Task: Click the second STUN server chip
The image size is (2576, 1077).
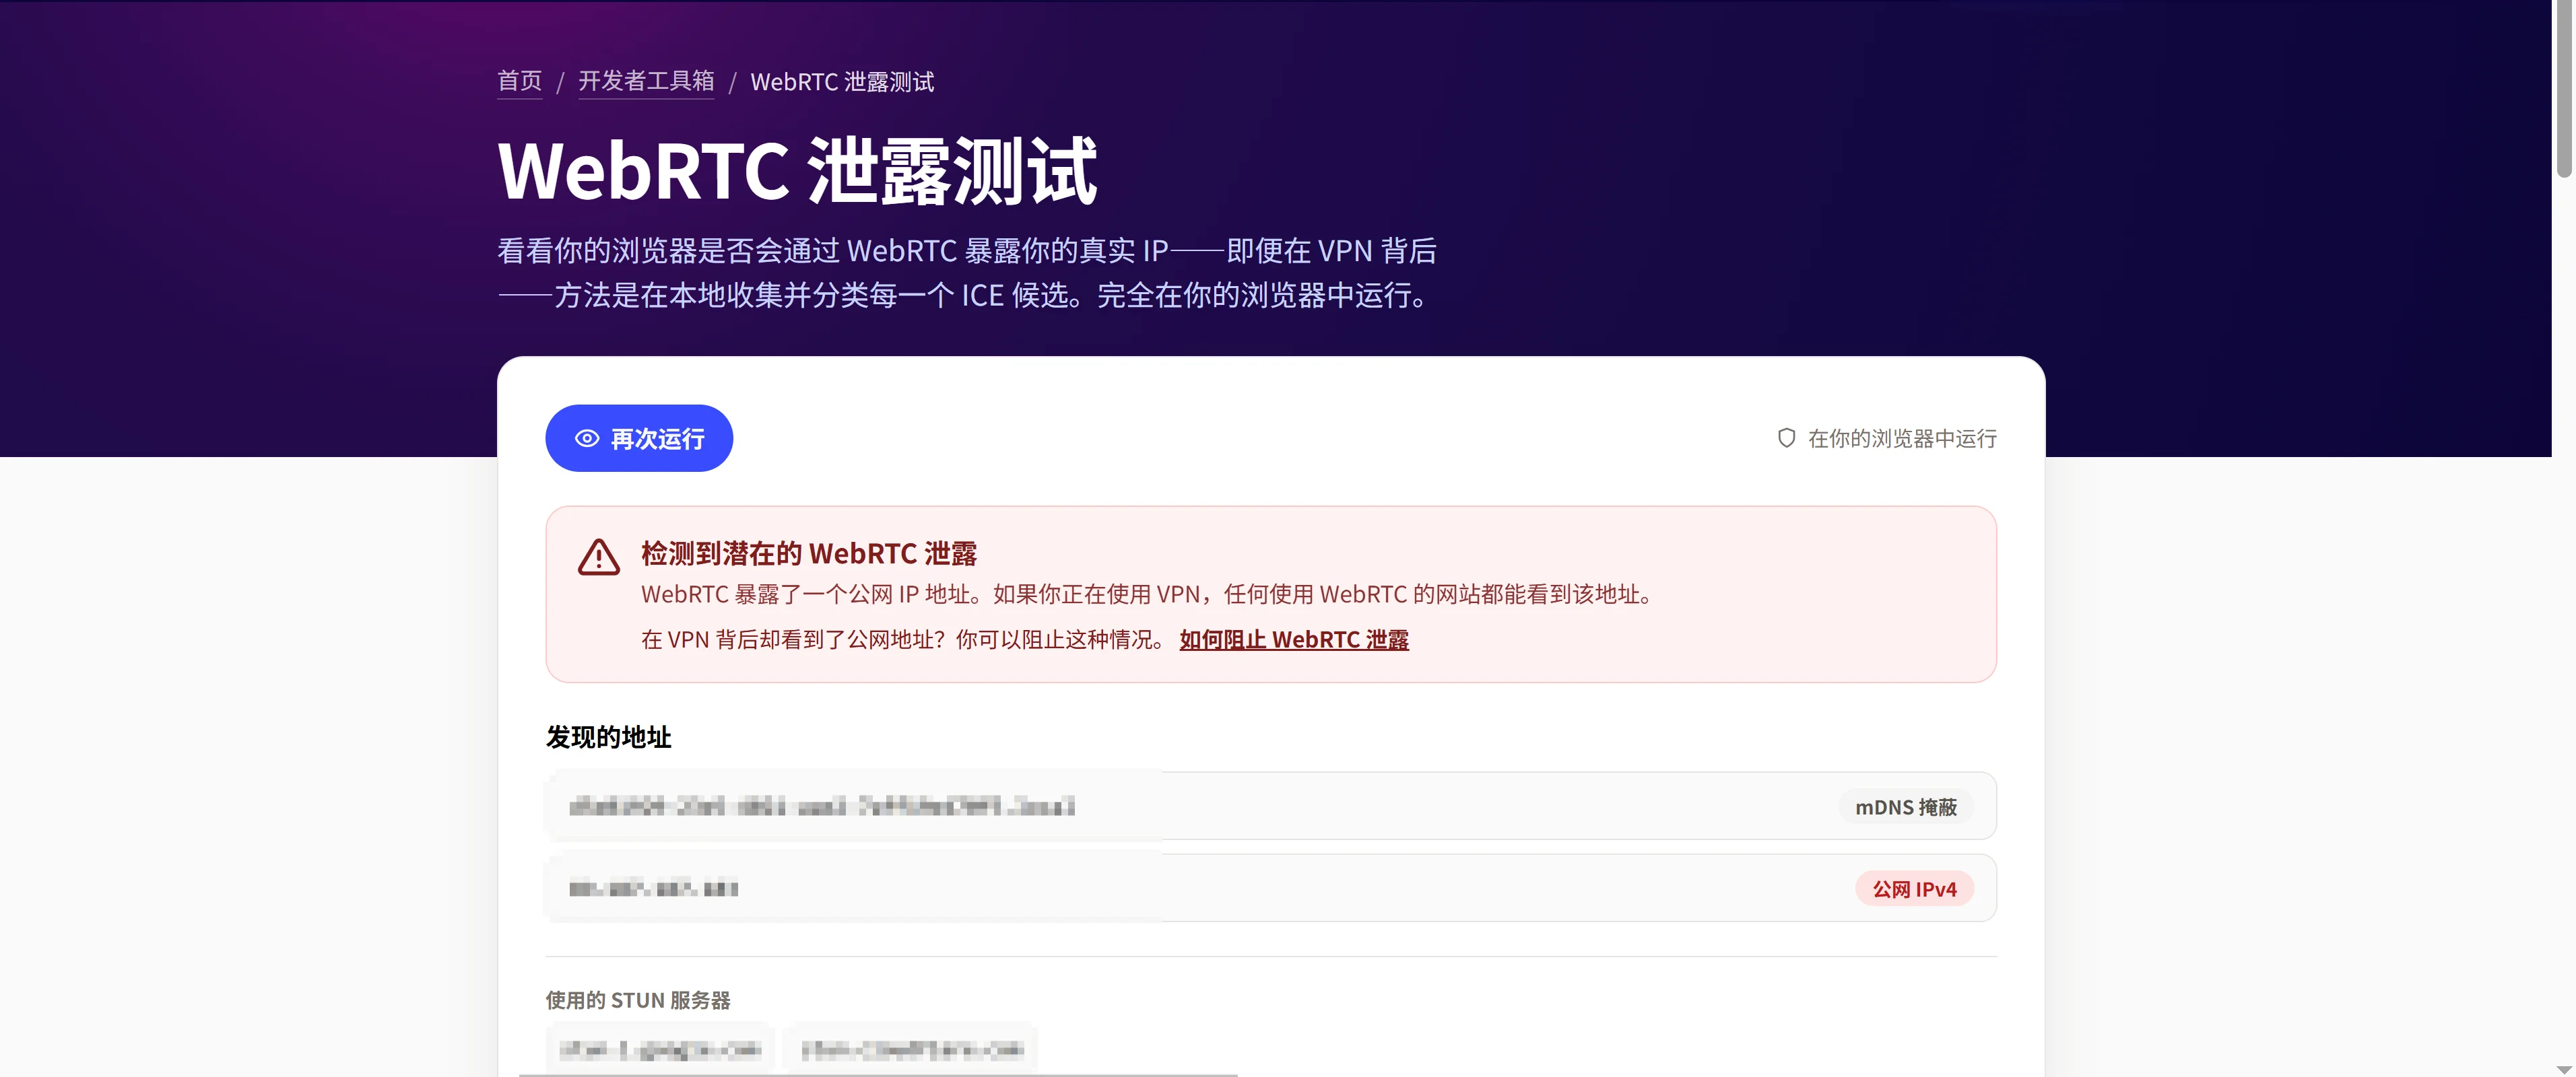Action: click(x=912, y=1049)
